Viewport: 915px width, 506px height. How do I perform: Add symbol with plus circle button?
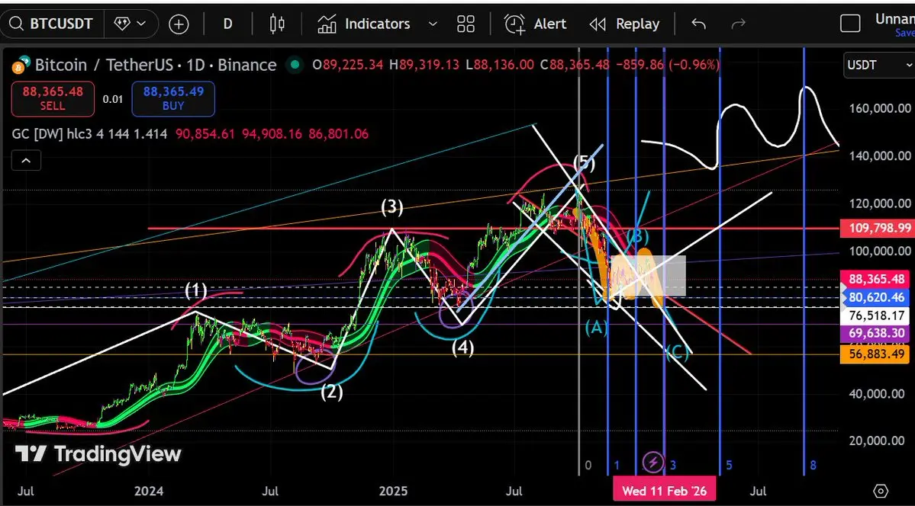click(179, 24)
